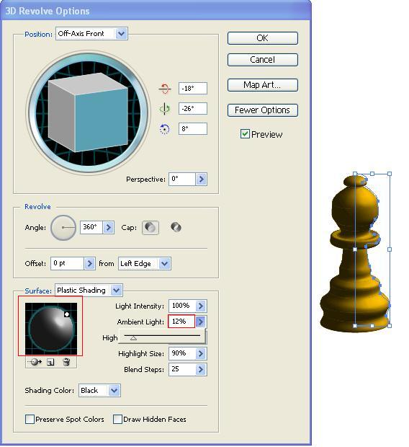The width and height of the screenshot is (409, 447).
Task: Open the revolve Angle arrow popup
Action: point(109,228)
